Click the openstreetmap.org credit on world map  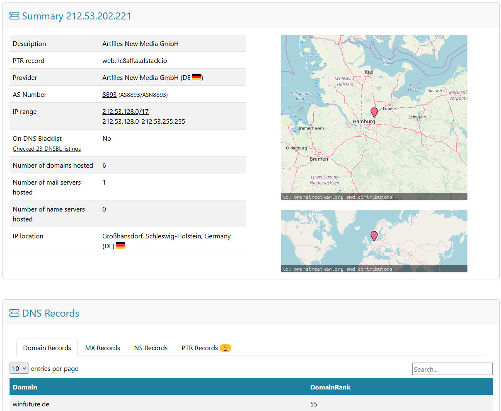tap(337, 269)
